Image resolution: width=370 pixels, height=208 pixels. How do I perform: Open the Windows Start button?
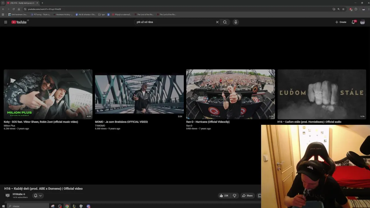pyautogui.click(x=3, y=206)
